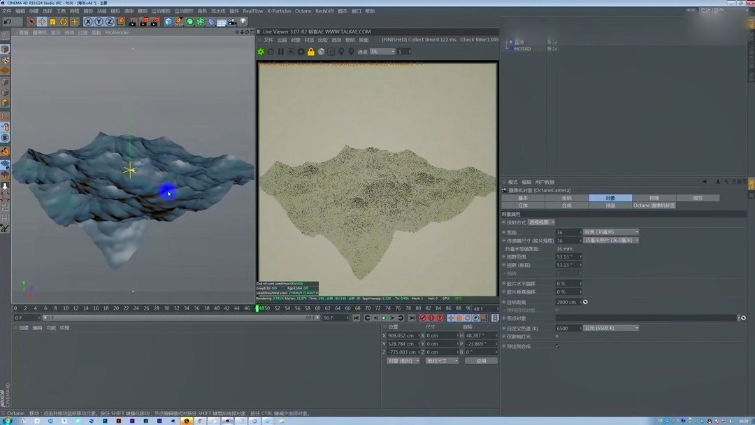
Task: Pause rendering in the Octane Live Viewer
Action: click(x=280, y=51)
